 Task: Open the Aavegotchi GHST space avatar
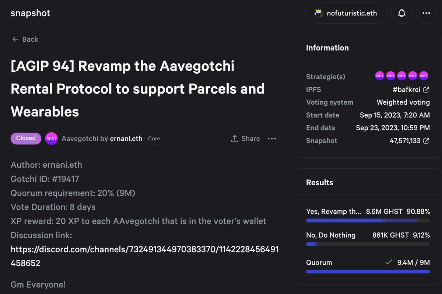(51, 139)
